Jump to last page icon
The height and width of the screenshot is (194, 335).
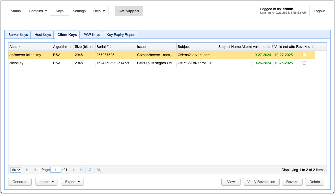click(x=81, y=170)
